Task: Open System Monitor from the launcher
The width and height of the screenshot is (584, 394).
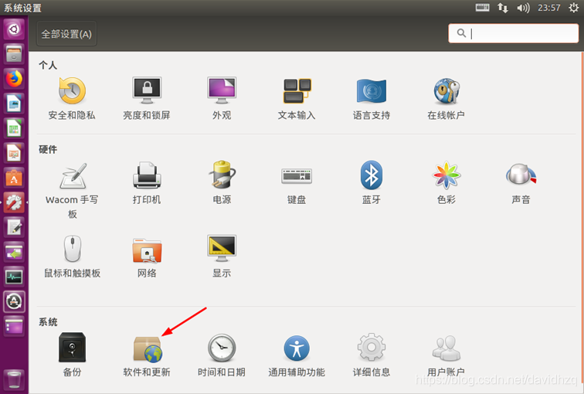Action: 14,277
